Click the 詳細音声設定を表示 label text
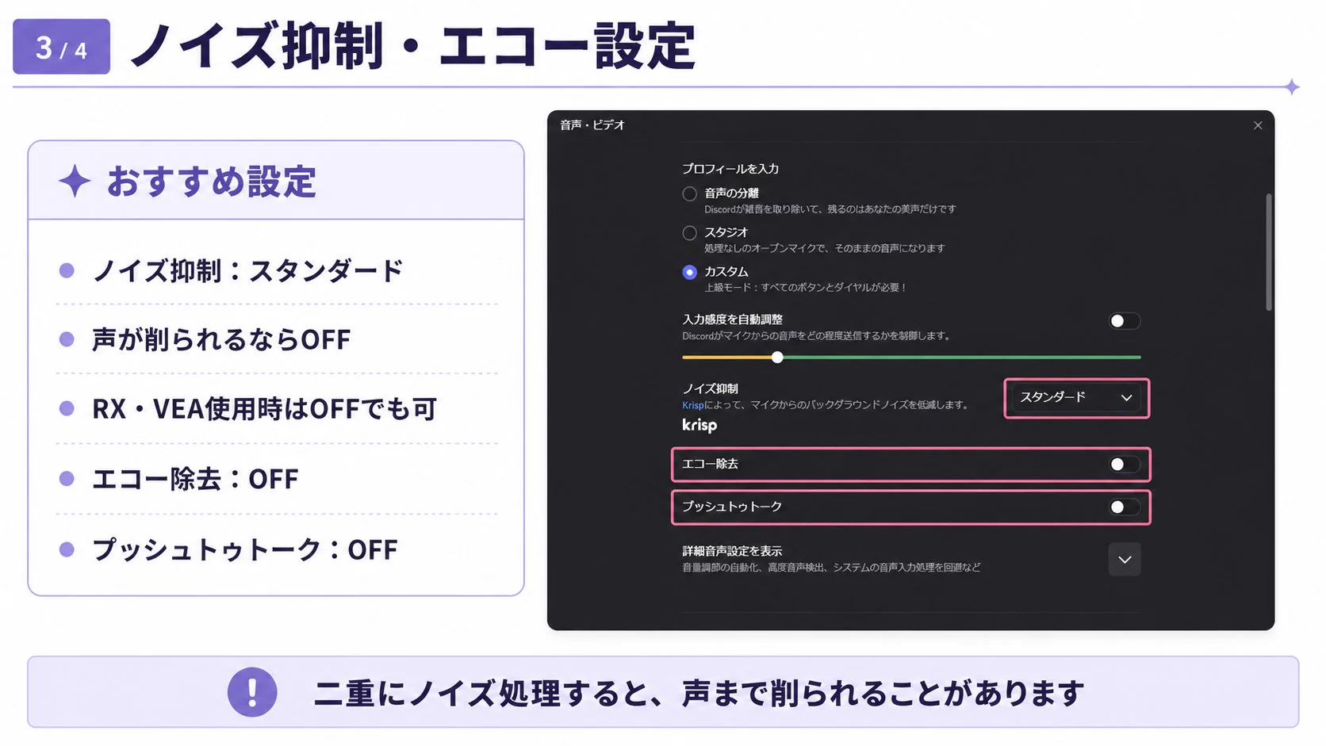This screenshot has height=746, width=1326. [x=732, y=551]
